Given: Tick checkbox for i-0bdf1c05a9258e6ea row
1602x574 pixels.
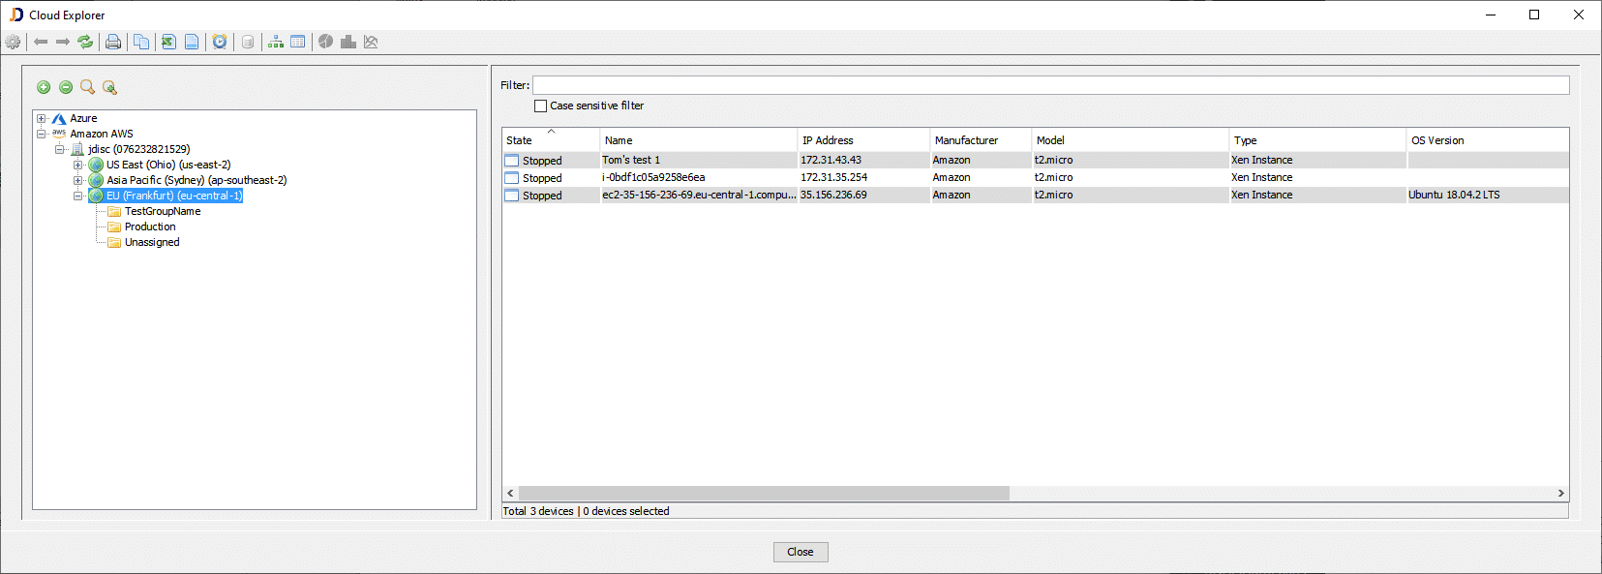Looking at the screenshot, I should tap(512, 178).
